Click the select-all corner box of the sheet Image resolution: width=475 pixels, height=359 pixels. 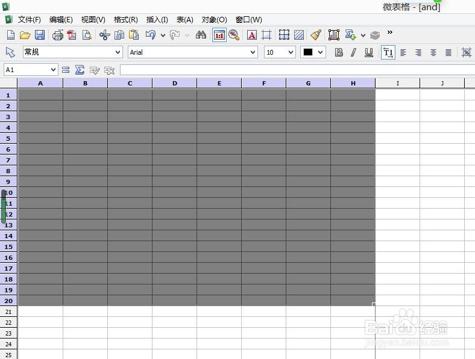point(8,83)
